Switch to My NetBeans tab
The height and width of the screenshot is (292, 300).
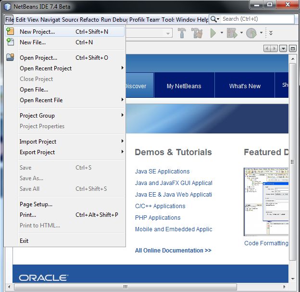[x=184, y=86]
